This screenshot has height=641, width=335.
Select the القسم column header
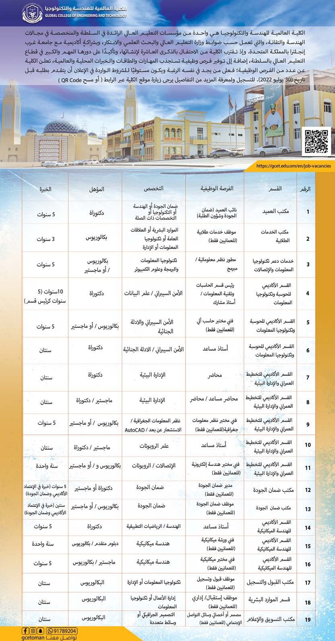[274, 188]
